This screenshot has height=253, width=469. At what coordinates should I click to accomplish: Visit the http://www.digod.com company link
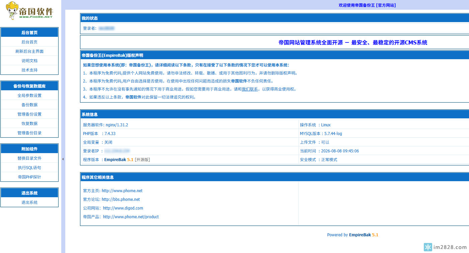123,208
